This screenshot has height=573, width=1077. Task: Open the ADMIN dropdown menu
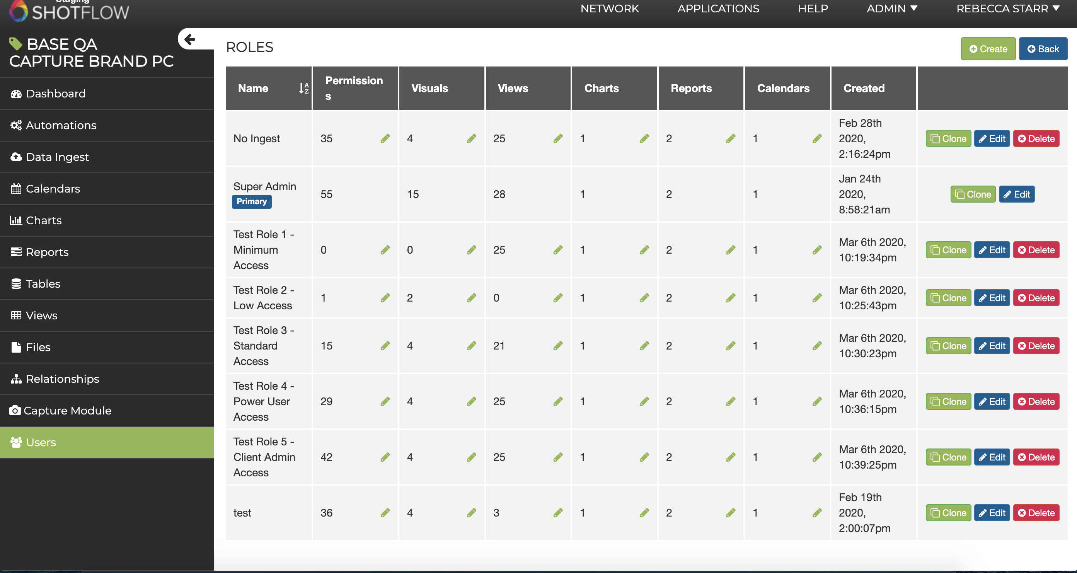(891, 9)
